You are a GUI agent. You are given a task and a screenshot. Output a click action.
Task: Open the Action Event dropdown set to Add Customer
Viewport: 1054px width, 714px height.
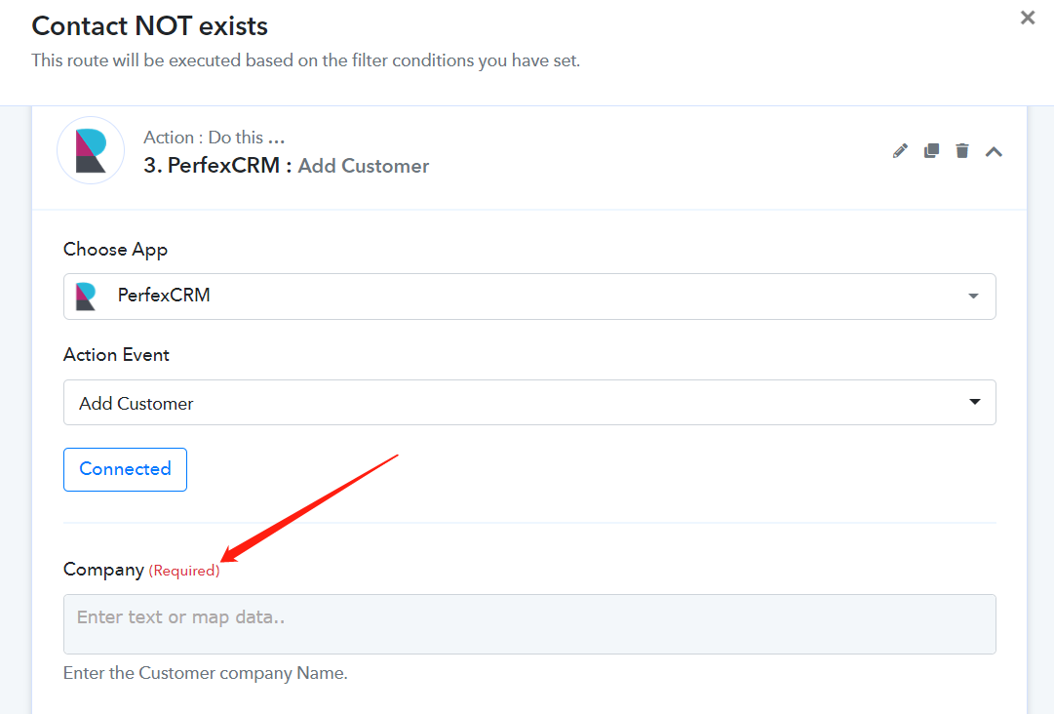(x=529, y=403)
